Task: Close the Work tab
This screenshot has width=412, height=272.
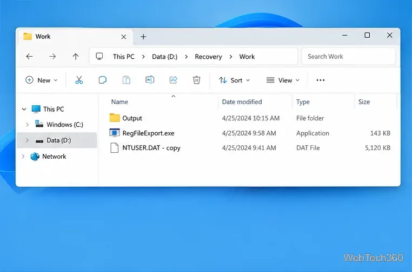Action: coord(123,37)
